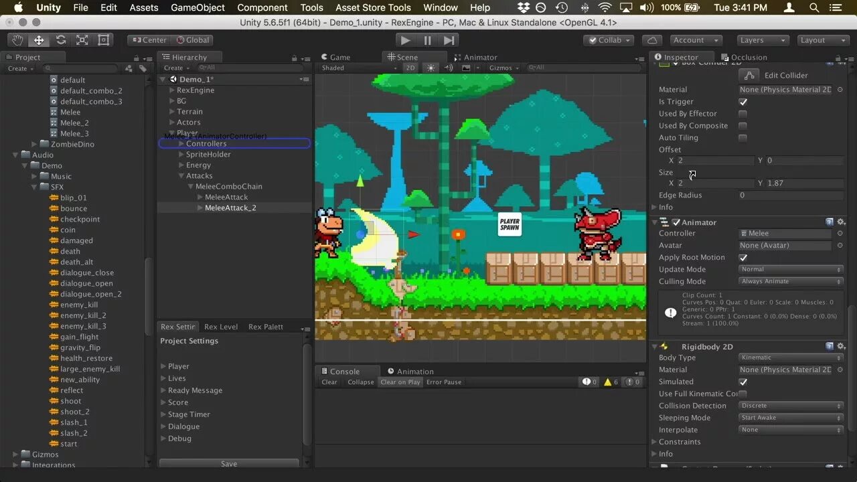857x482 pixels.
Task: Open Rigidbody 2D gear settings
Action: tap(841, 347)
